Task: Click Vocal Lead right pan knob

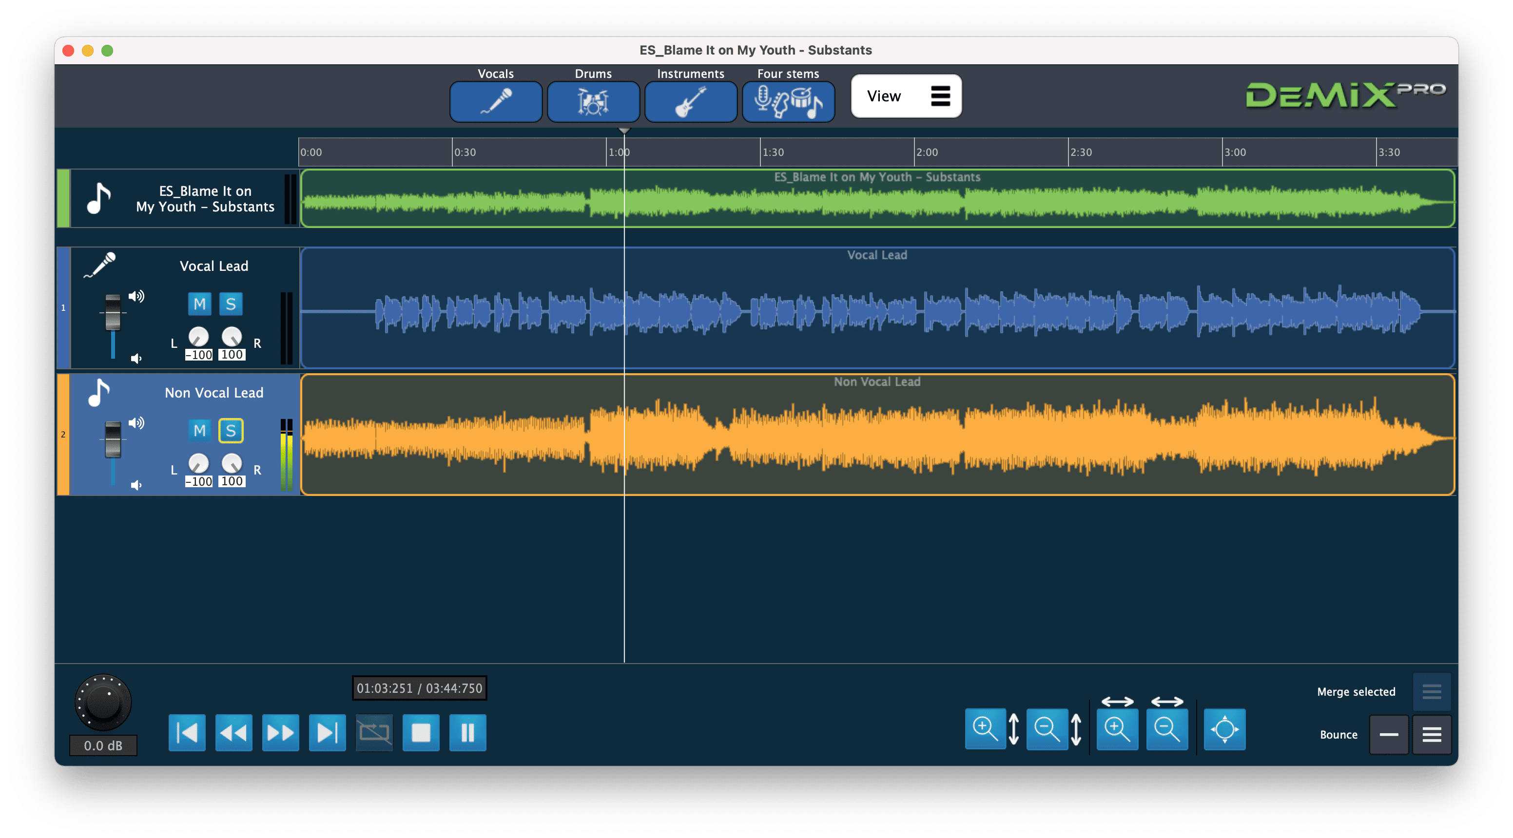Action: coord(232,337)
